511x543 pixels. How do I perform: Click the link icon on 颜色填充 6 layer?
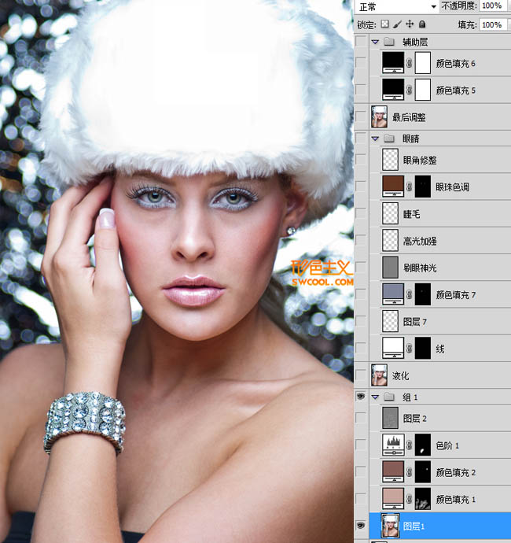tap(410, 63)
